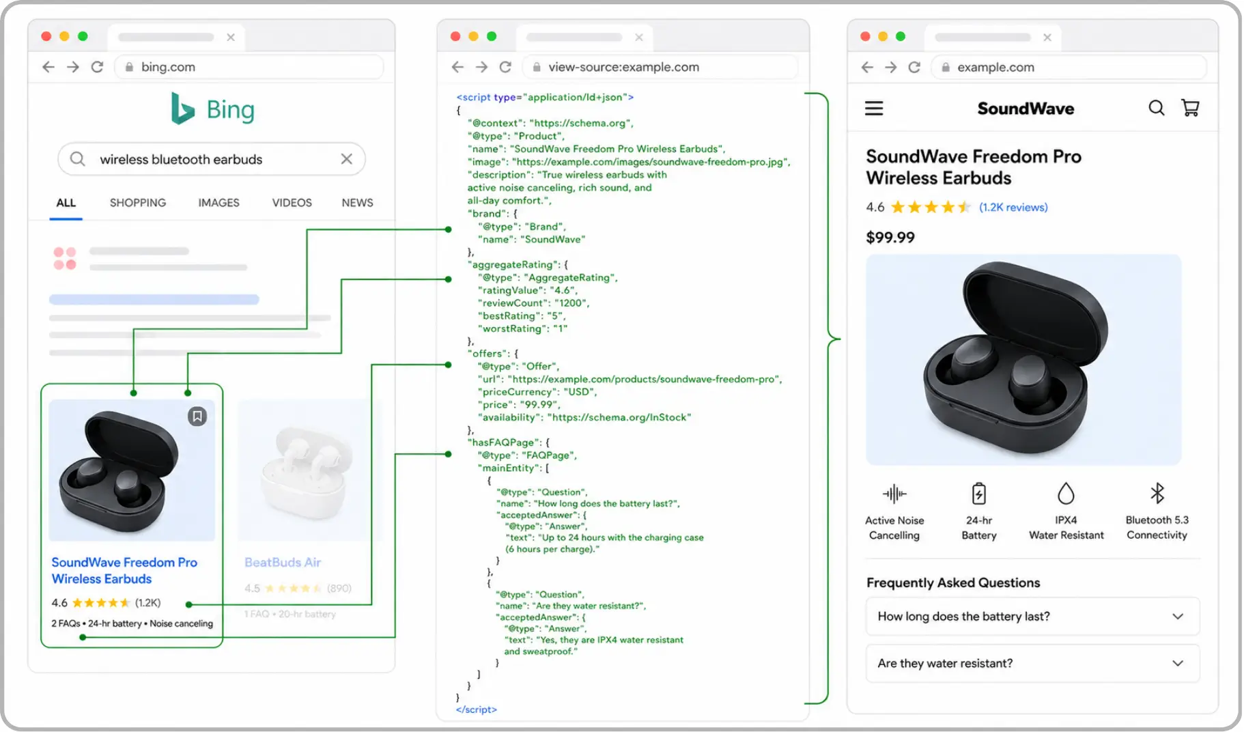
Task: Click the "ratingValue": "4.6" line
Action: coord(528,290)
